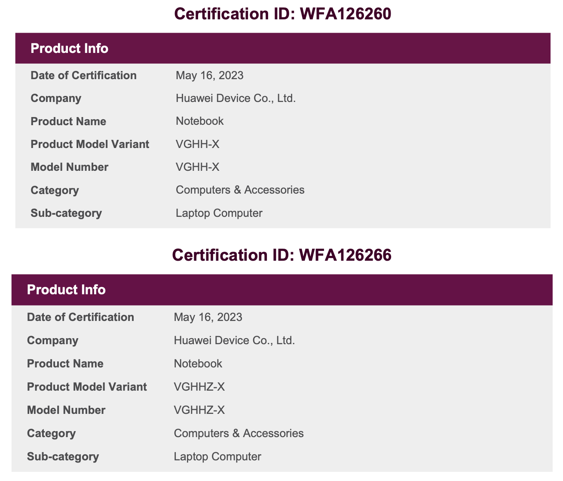Image resolution: width=563 pixels, height=481 pixels.
Task: Select the May 16, 2023 date in WFA126266 table
Action: click(208, 318)
